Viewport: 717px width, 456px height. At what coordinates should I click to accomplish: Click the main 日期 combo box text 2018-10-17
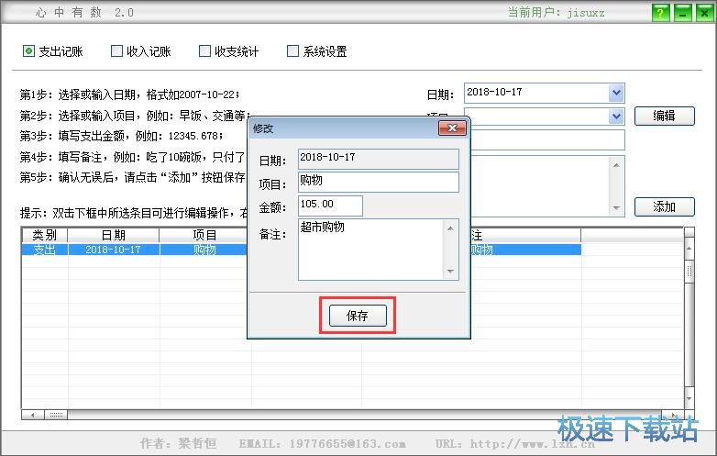coord(494,92)
